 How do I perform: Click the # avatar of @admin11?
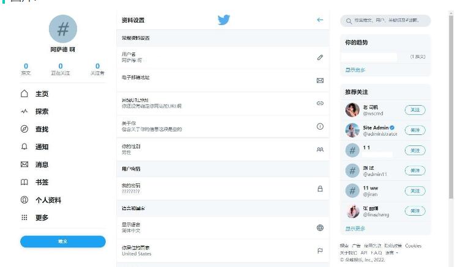pyautogui.click(x=352, y=170)
